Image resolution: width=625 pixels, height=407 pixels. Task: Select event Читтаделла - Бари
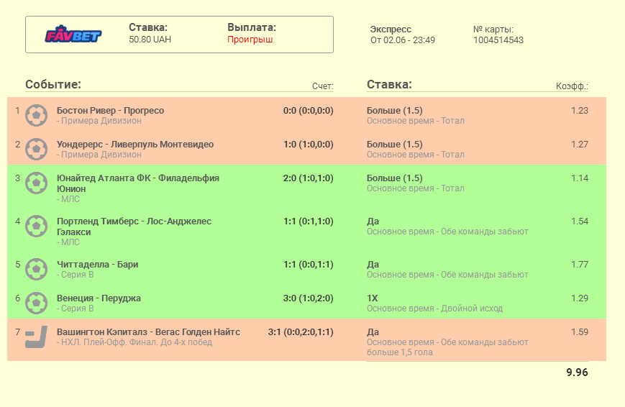(x=97, y=265)
